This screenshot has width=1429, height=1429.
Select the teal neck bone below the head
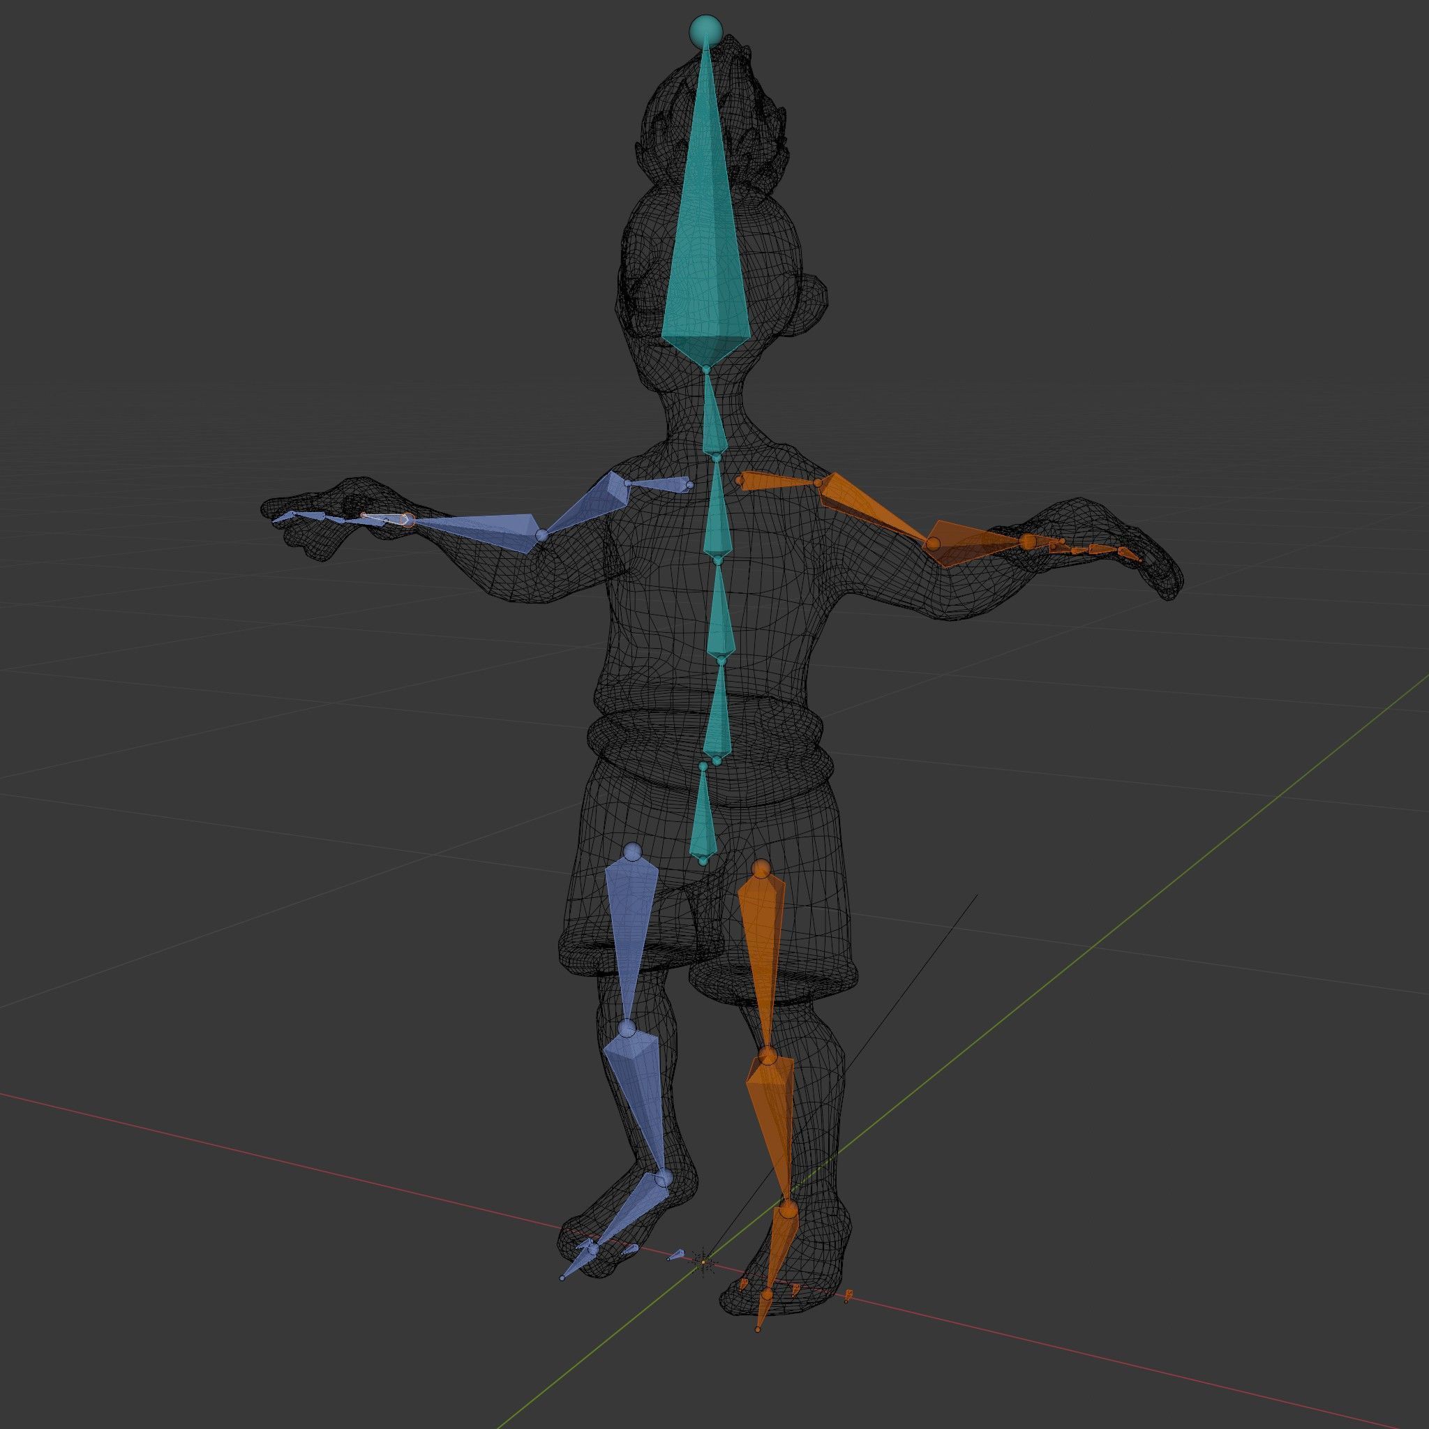(713, 416)
